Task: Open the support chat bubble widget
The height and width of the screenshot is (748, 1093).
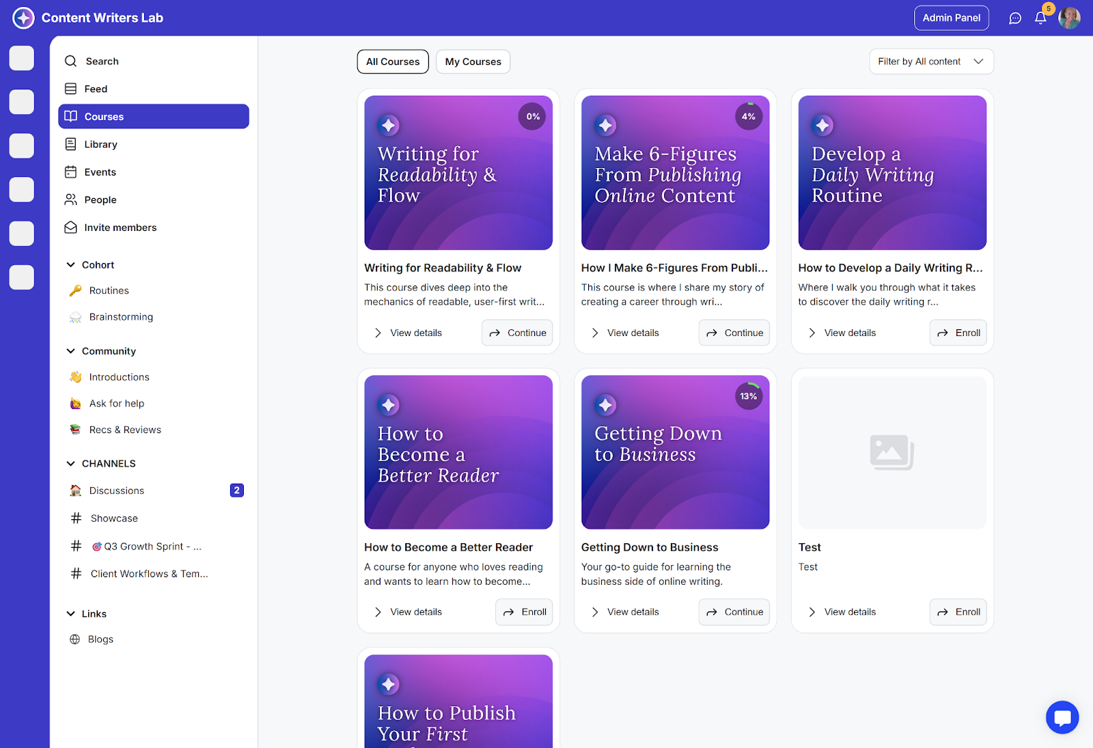Action: pyautogui.click(x=1062, y=717)
